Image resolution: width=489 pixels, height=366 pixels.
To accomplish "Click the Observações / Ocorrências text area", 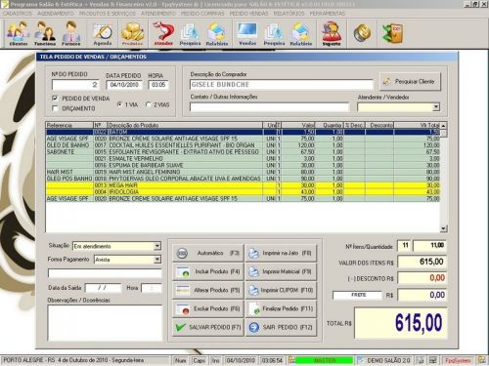I will point(105,323).
